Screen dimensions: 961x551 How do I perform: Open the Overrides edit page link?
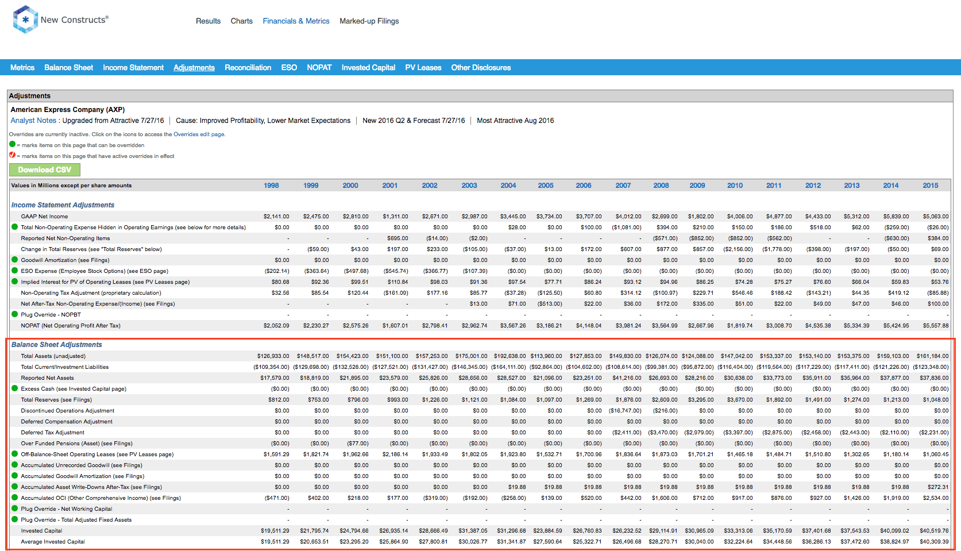pyautogui.click(x=199, y=134)
